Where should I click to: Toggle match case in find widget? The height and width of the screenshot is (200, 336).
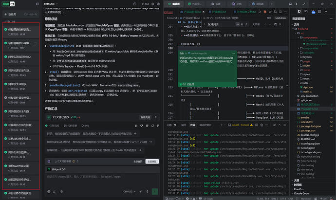coord(238,24)
